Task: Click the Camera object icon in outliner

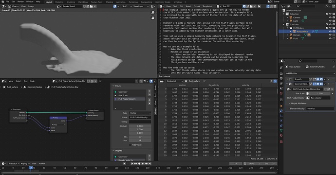Action: click(291, 17)
